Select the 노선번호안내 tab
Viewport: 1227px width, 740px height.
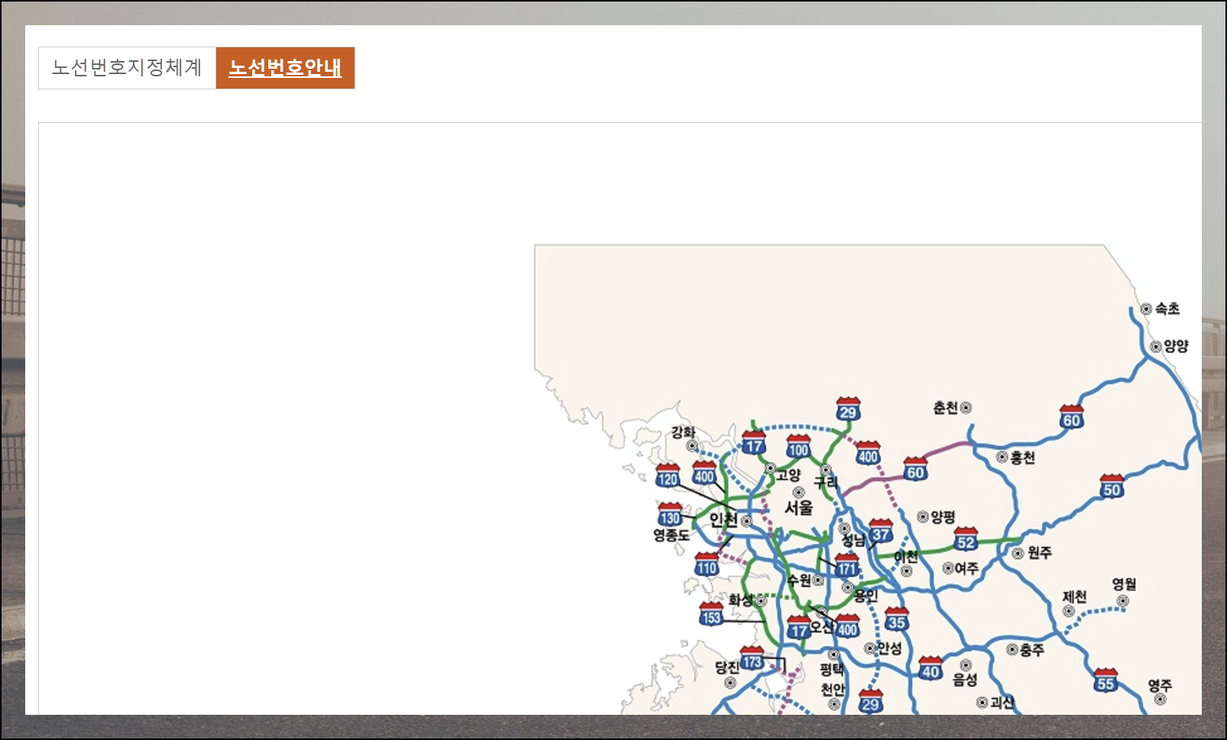(285, 68)
